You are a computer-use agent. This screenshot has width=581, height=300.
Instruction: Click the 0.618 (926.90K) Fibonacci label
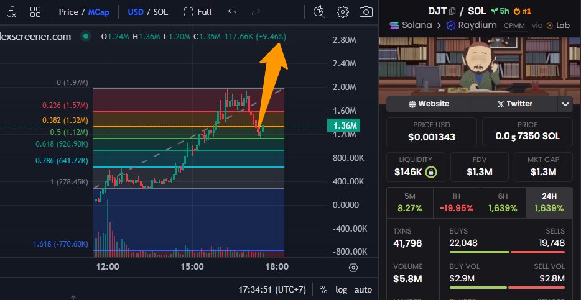click(62, 144)
